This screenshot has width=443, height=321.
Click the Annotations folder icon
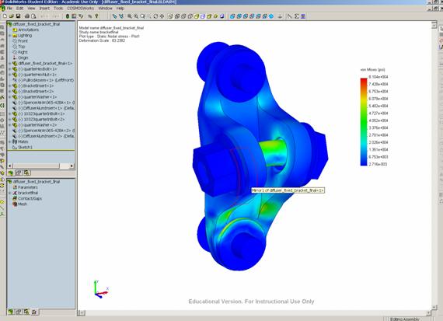coord(15,30)
